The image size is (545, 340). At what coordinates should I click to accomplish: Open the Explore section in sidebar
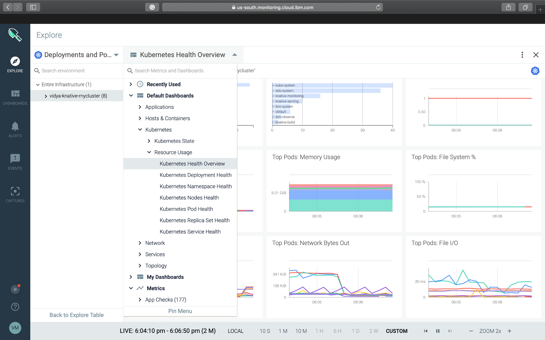(x=15, y=65)
